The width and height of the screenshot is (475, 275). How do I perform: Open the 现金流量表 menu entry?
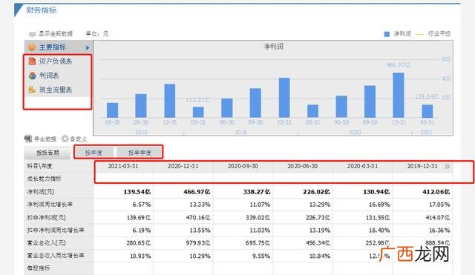[56, 90]
